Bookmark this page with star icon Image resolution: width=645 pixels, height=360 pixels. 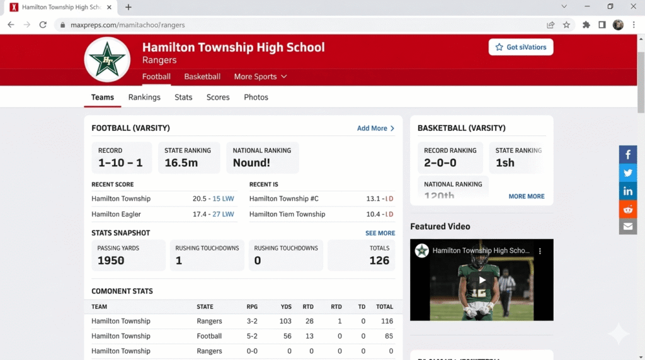[x=566, y=25]
